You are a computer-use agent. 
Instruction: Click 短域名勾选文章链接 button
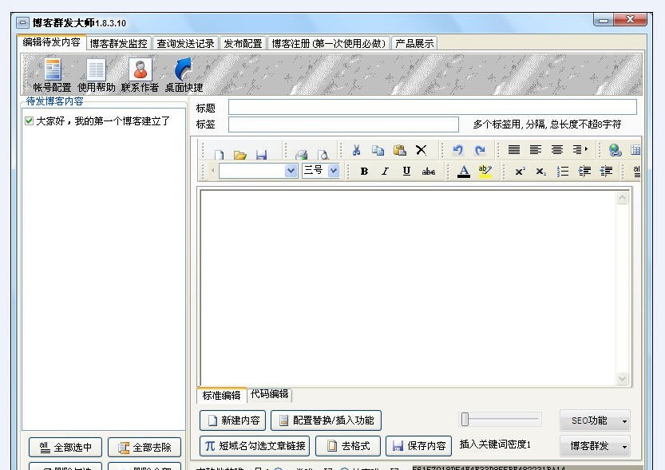tap(255, 446)
